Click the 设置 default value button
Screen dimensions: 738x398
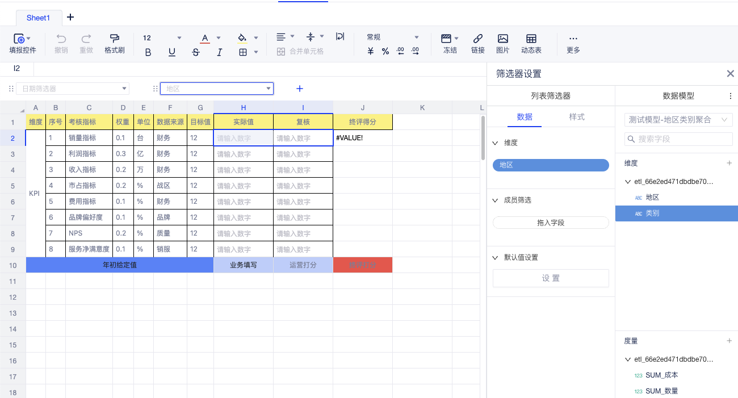coord(551,278)
